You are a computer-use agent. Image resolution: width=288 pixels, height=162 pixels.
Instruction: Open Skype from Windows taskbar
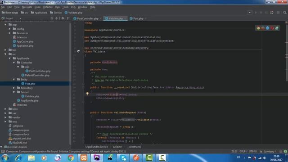click(123, 158)
